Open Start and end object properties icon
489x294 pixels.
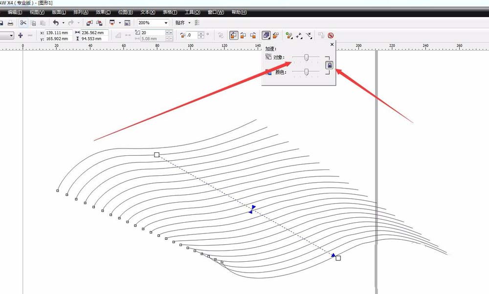tap(299, 35)
